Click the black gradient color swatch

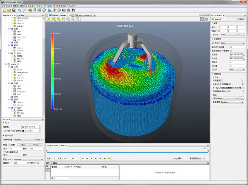pos(23,131)
